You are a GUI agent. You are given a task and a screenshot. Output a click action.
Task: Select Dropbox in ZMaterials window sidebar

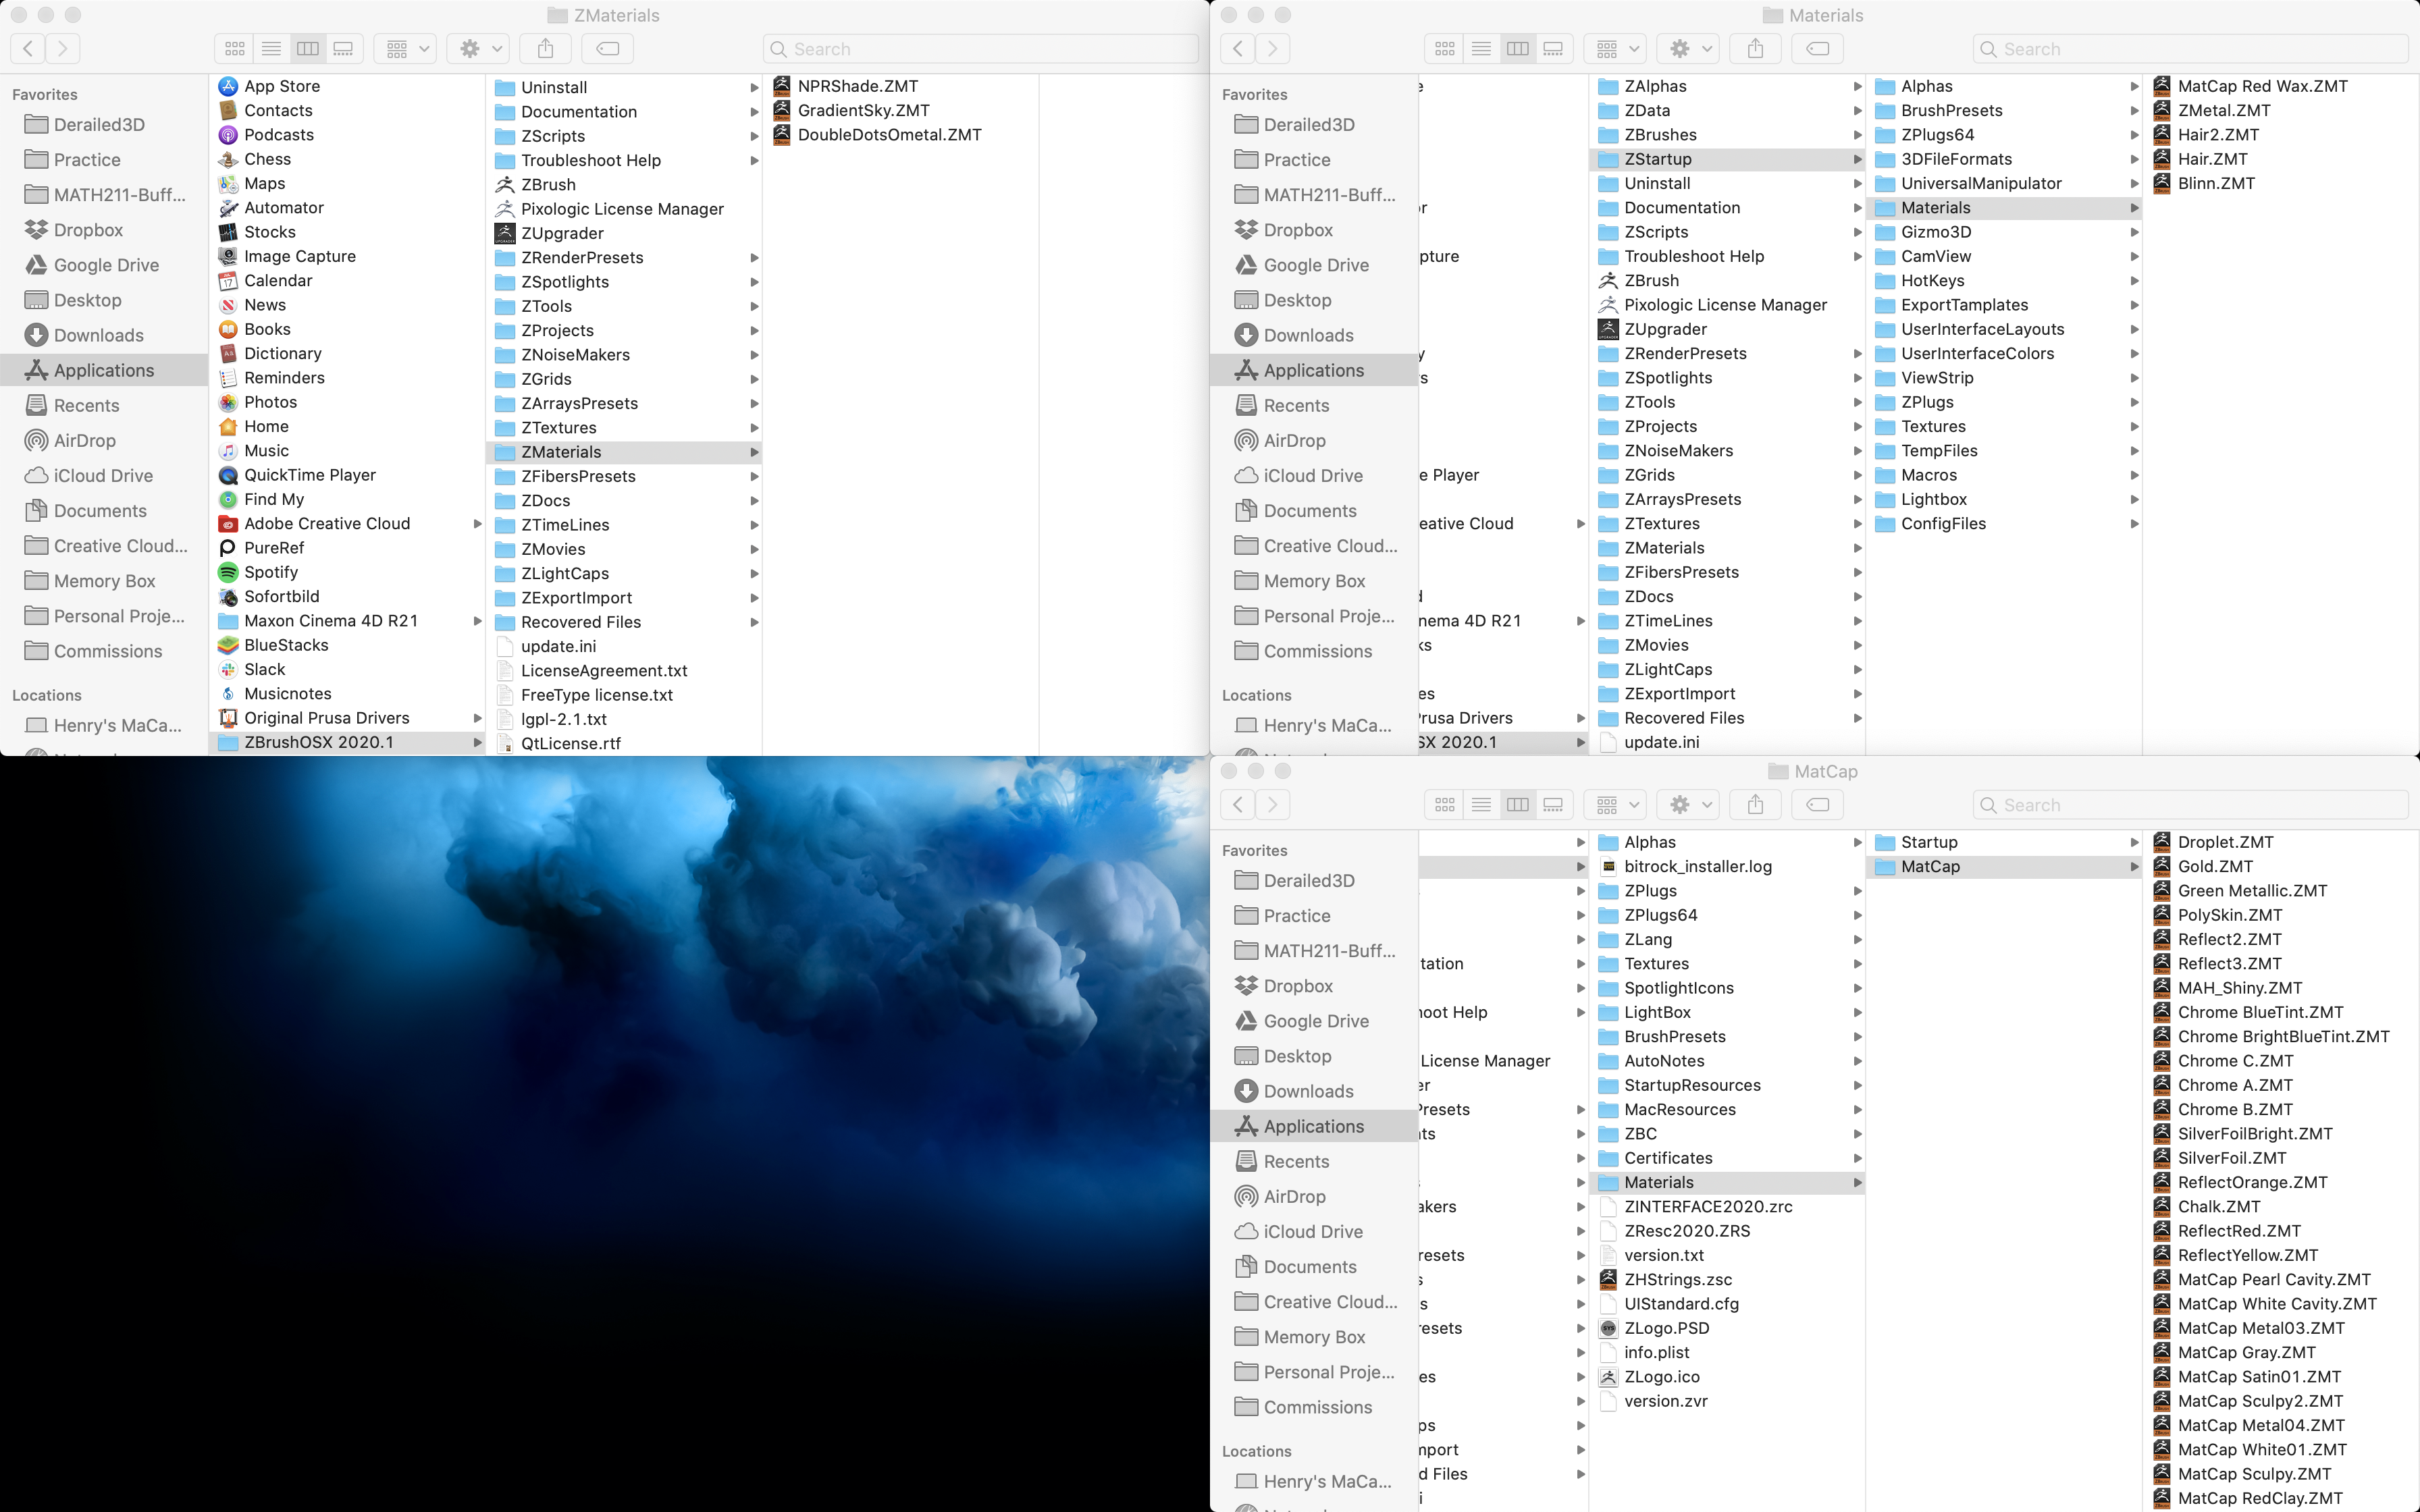click(x=88, y=230)
